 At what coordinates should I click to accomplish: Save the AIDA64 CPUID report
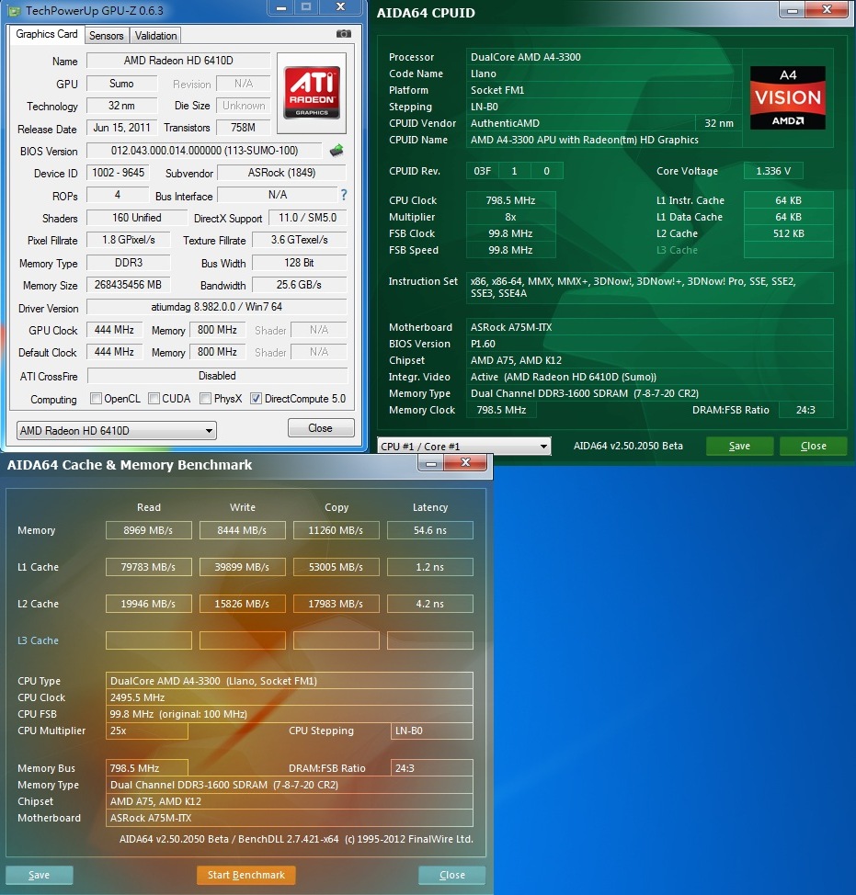pos(739,446)
